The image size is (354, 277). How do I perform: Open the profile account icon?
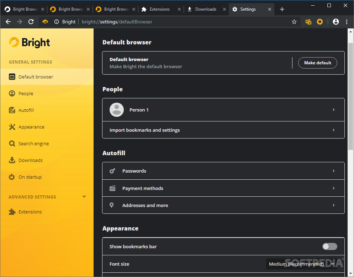coord(336,22)
